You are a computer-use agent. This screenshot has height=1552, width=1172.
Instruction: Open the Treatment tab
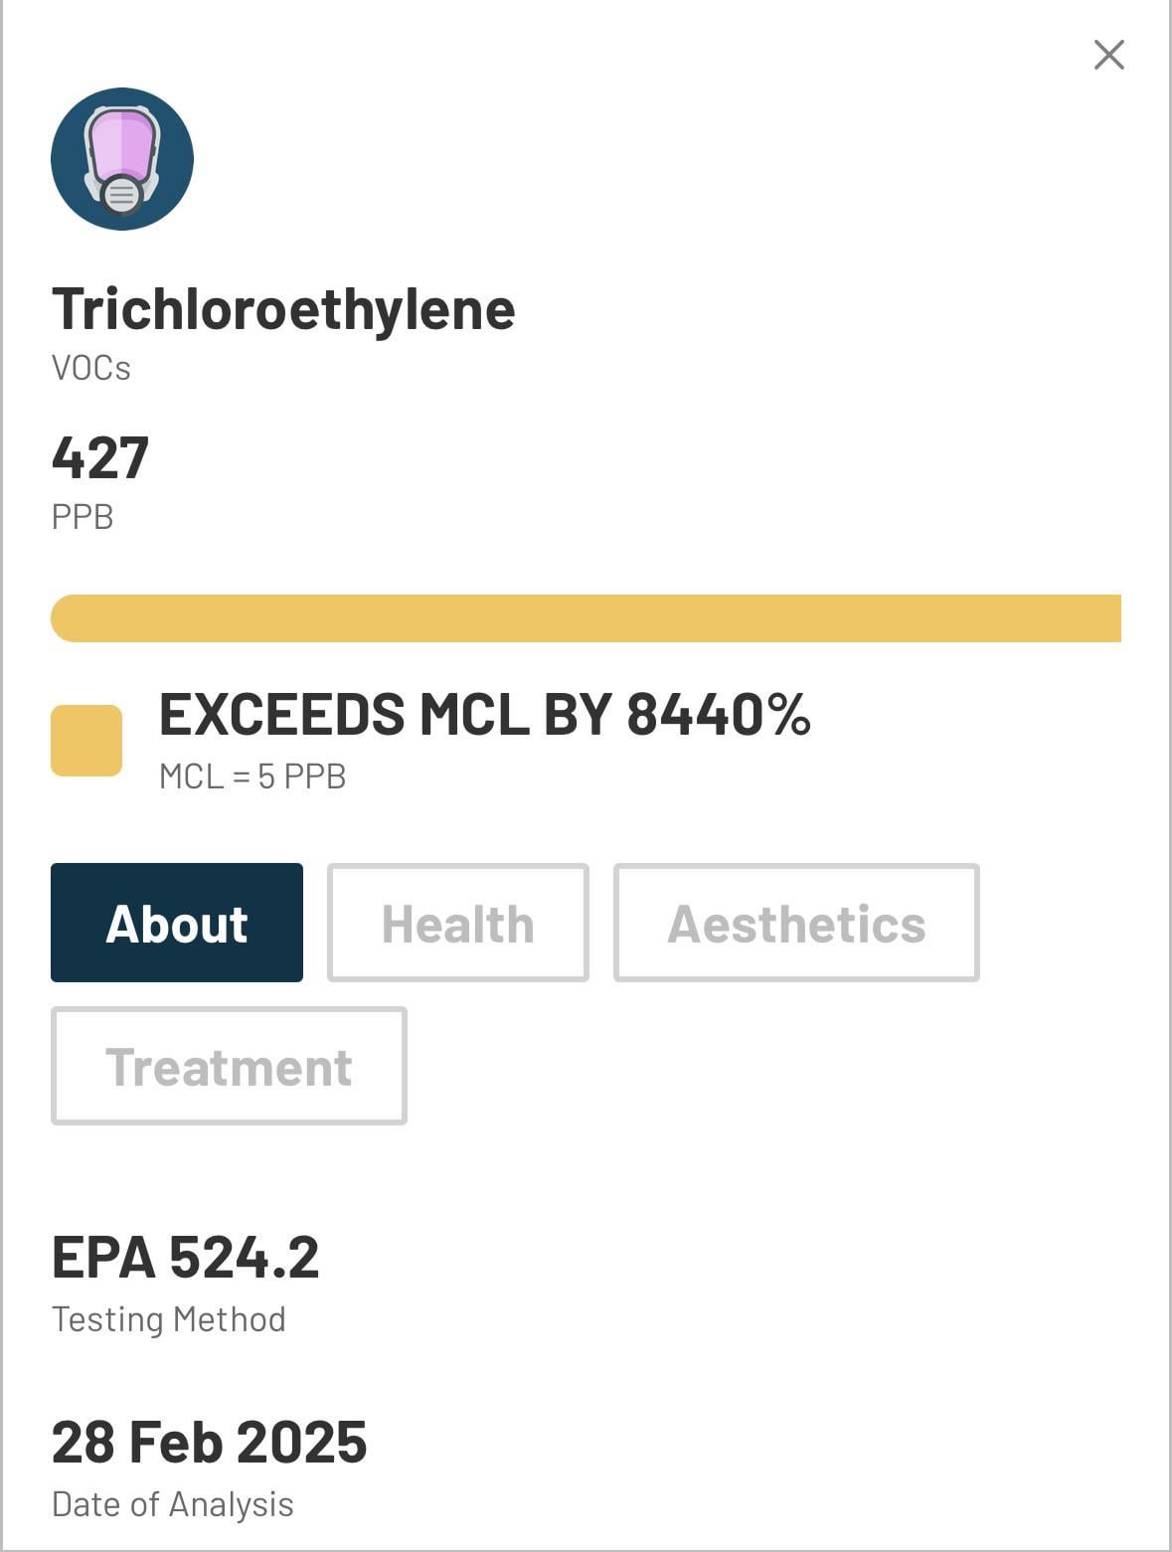[229, 1066]
